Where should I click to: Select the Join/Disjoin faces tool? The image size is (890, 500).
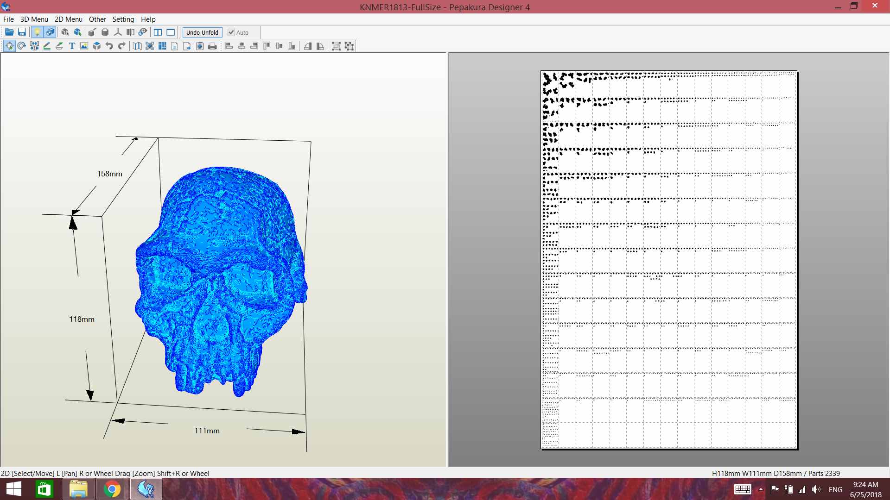click(x=34, y=46)
